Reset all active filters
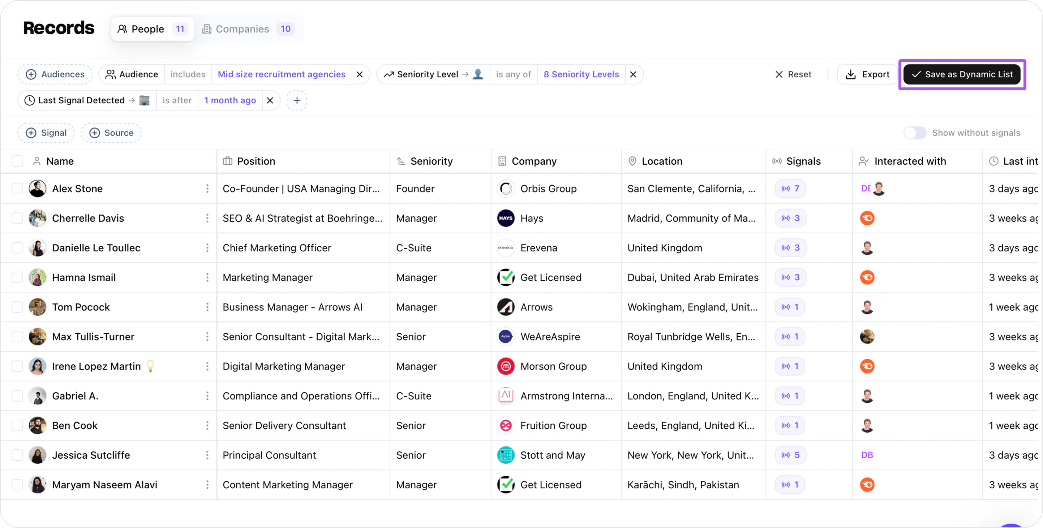The width and height of the screenshot is (1043, 528). point(793,74)
